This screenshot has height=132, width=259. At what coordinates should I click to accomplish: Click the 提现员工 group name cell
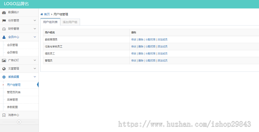pyautogui.click(x=86, y=54)
